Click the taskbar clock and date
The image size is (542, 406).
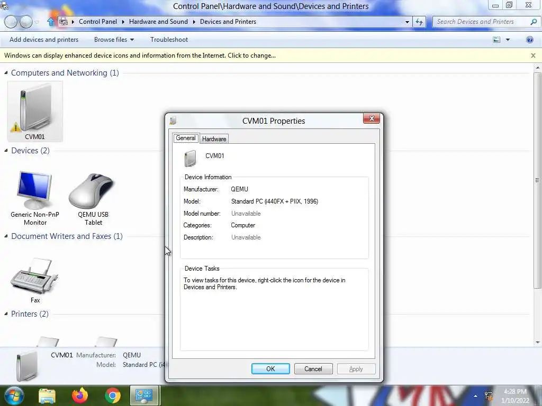point(515,396)
